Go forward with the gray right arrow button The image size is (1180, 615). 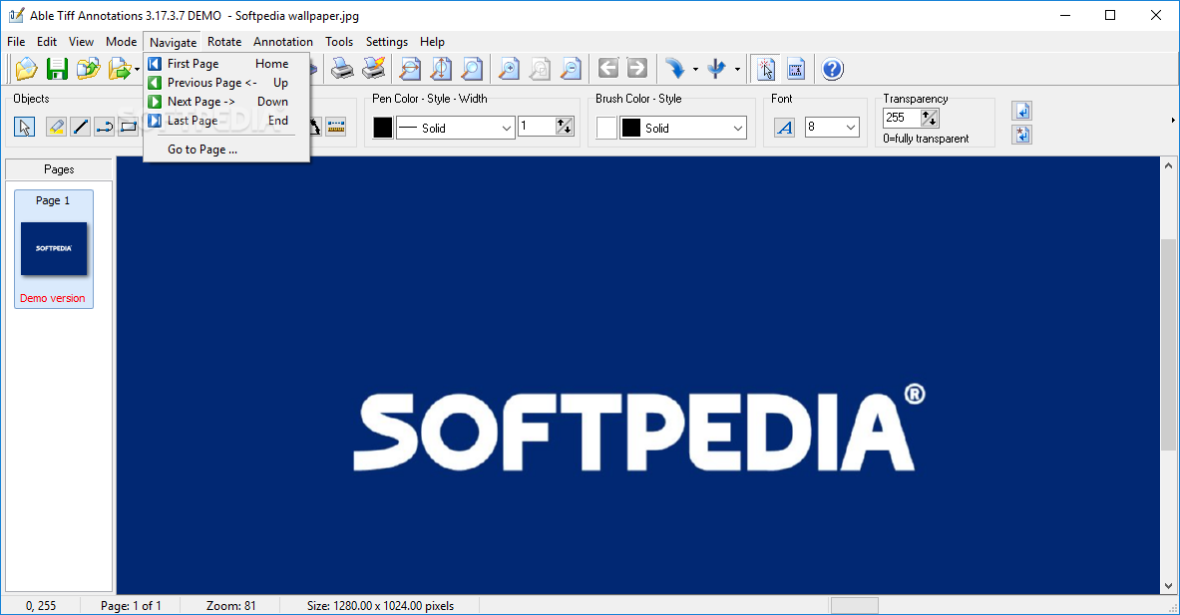(x=637, y=69)
